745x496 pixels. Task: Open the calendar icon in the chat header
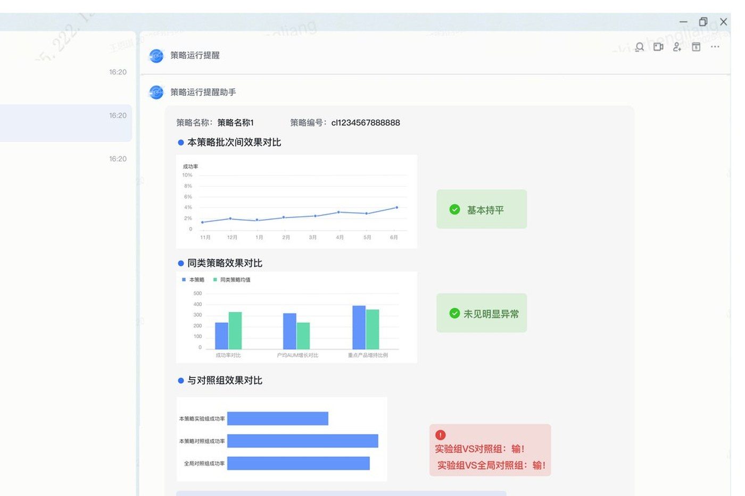coord(696,47)
